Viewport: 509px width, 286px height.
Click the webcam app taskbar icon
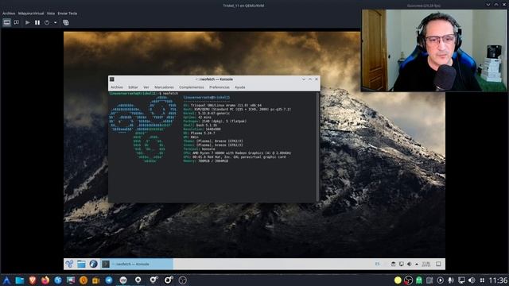(138, 280)
